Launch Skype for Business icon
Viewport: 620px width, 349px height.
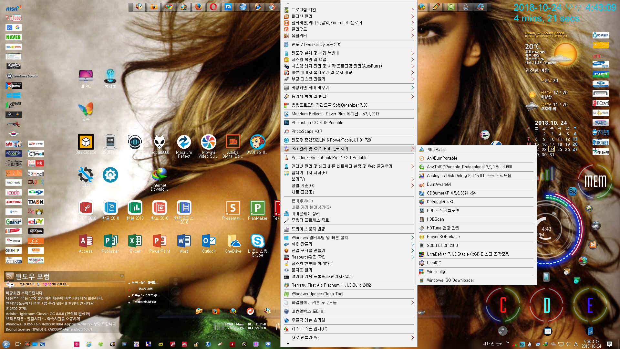tap(257, 245)
